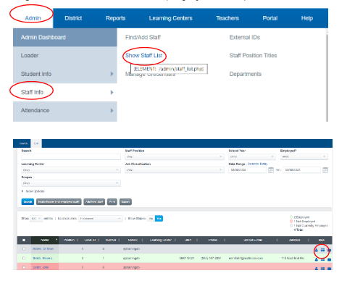Open External IDs

[x=245, y=38]
